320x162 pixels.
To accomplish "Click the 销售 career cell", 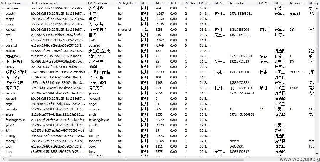I will (x=263, y=72).
